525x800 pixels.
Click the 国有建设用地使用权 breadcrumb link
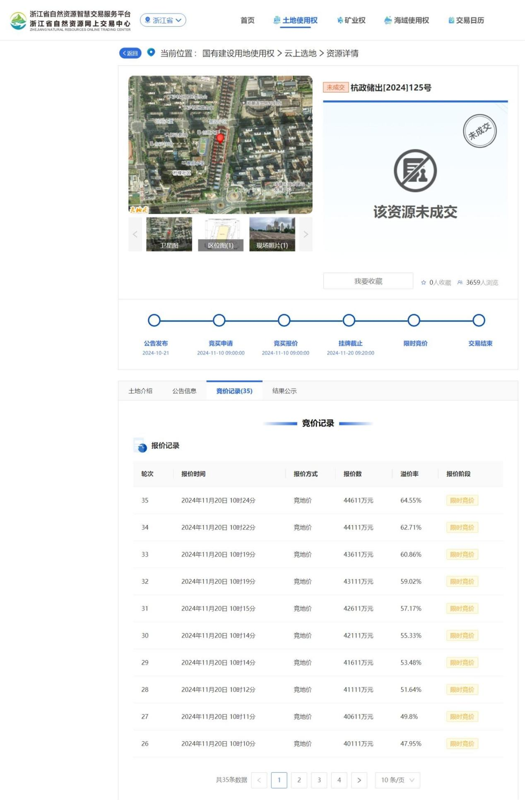pyautogui.click(x=238, y=53)
